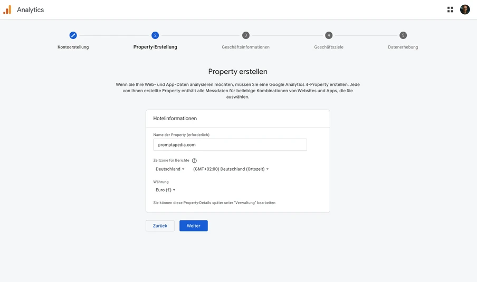Open the Deutschland country dropdown

point(170,169)
